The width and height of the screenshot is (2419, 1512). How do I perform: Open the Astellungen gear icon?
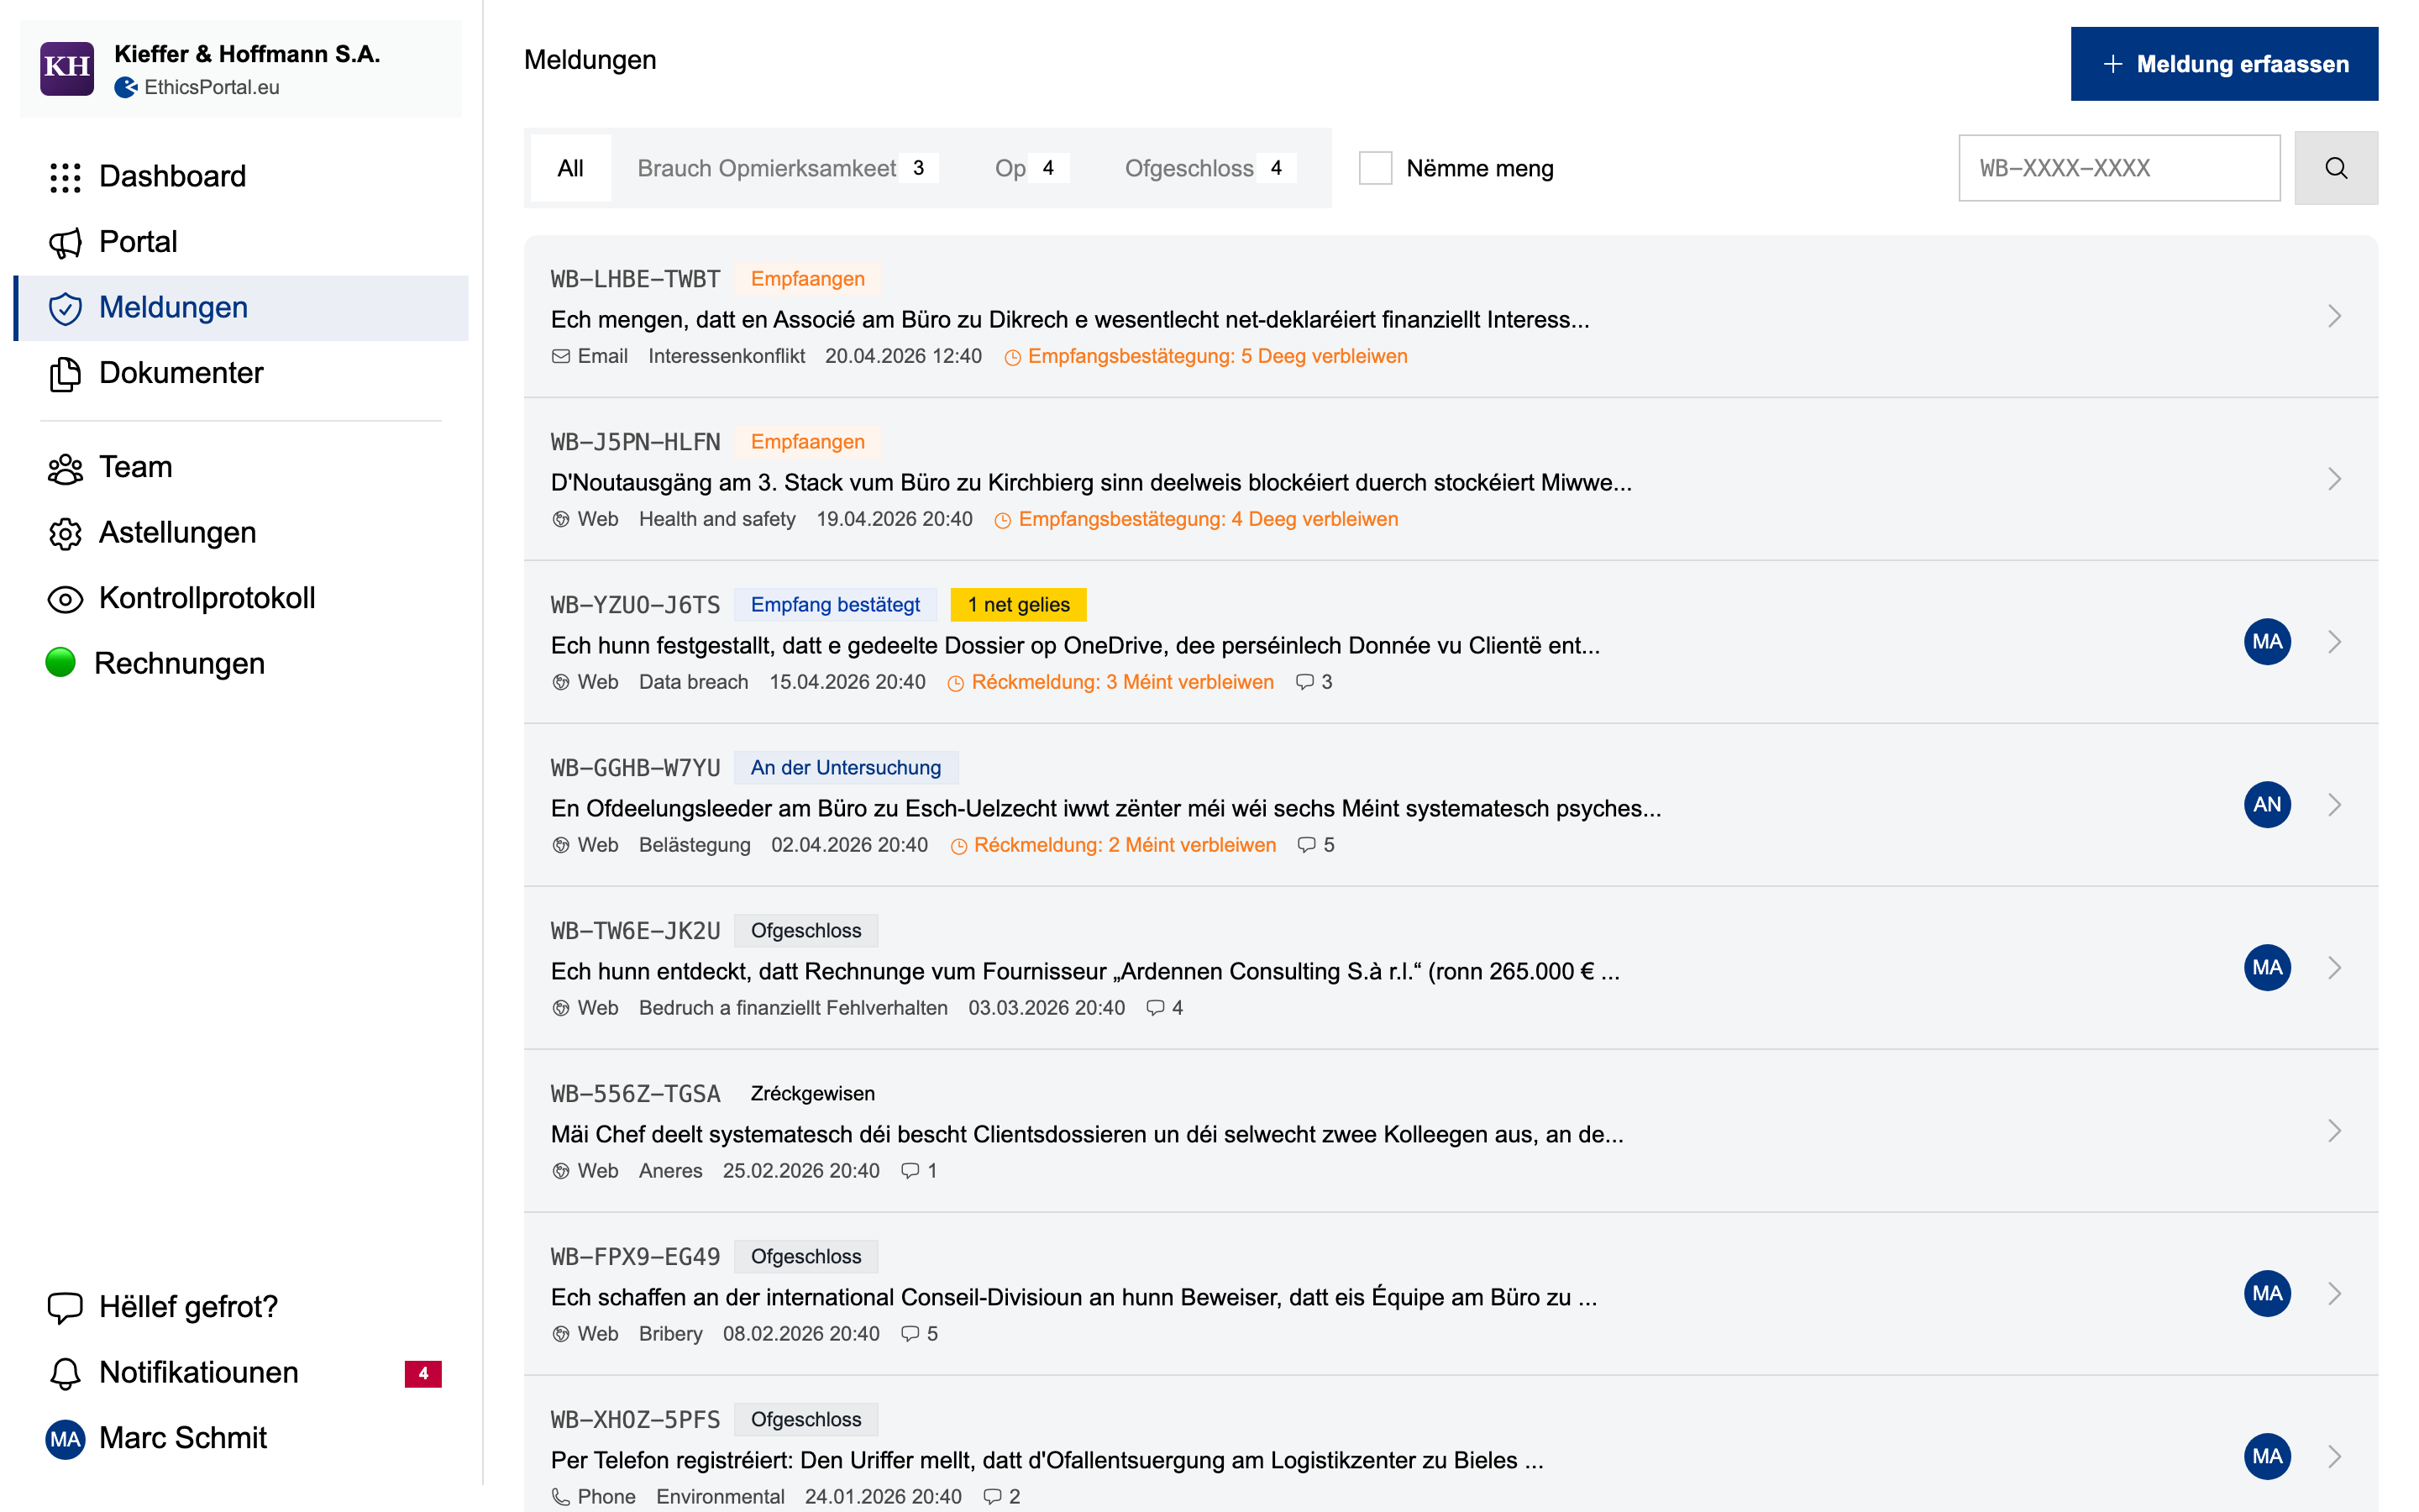tap(65, 533)
